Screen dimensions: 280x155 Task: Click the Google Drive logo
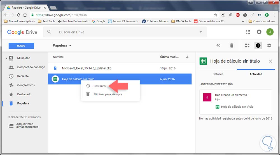(x=22, y=32)
